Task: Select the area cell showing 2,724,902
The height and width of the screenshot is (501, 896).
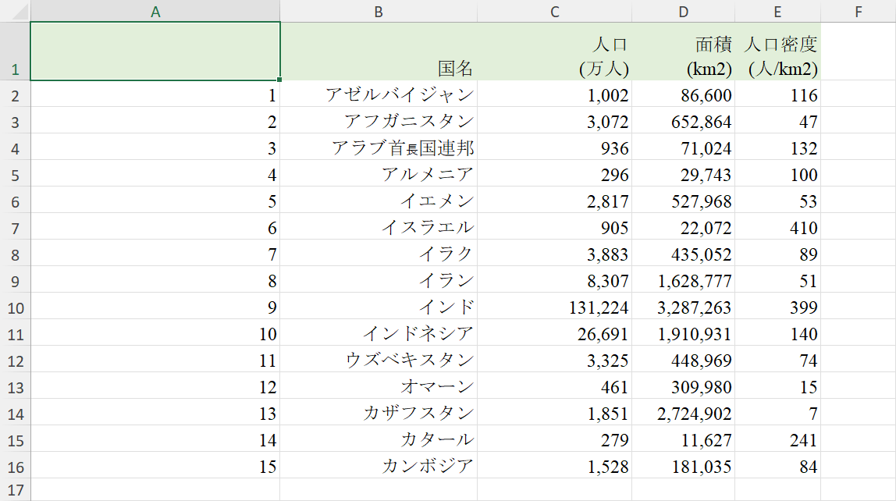Action: point(683,413)
